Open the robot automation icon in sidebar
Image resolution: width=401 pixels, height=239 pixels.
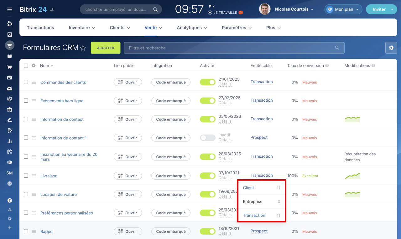pyautogui.click(x=10, y=88)
